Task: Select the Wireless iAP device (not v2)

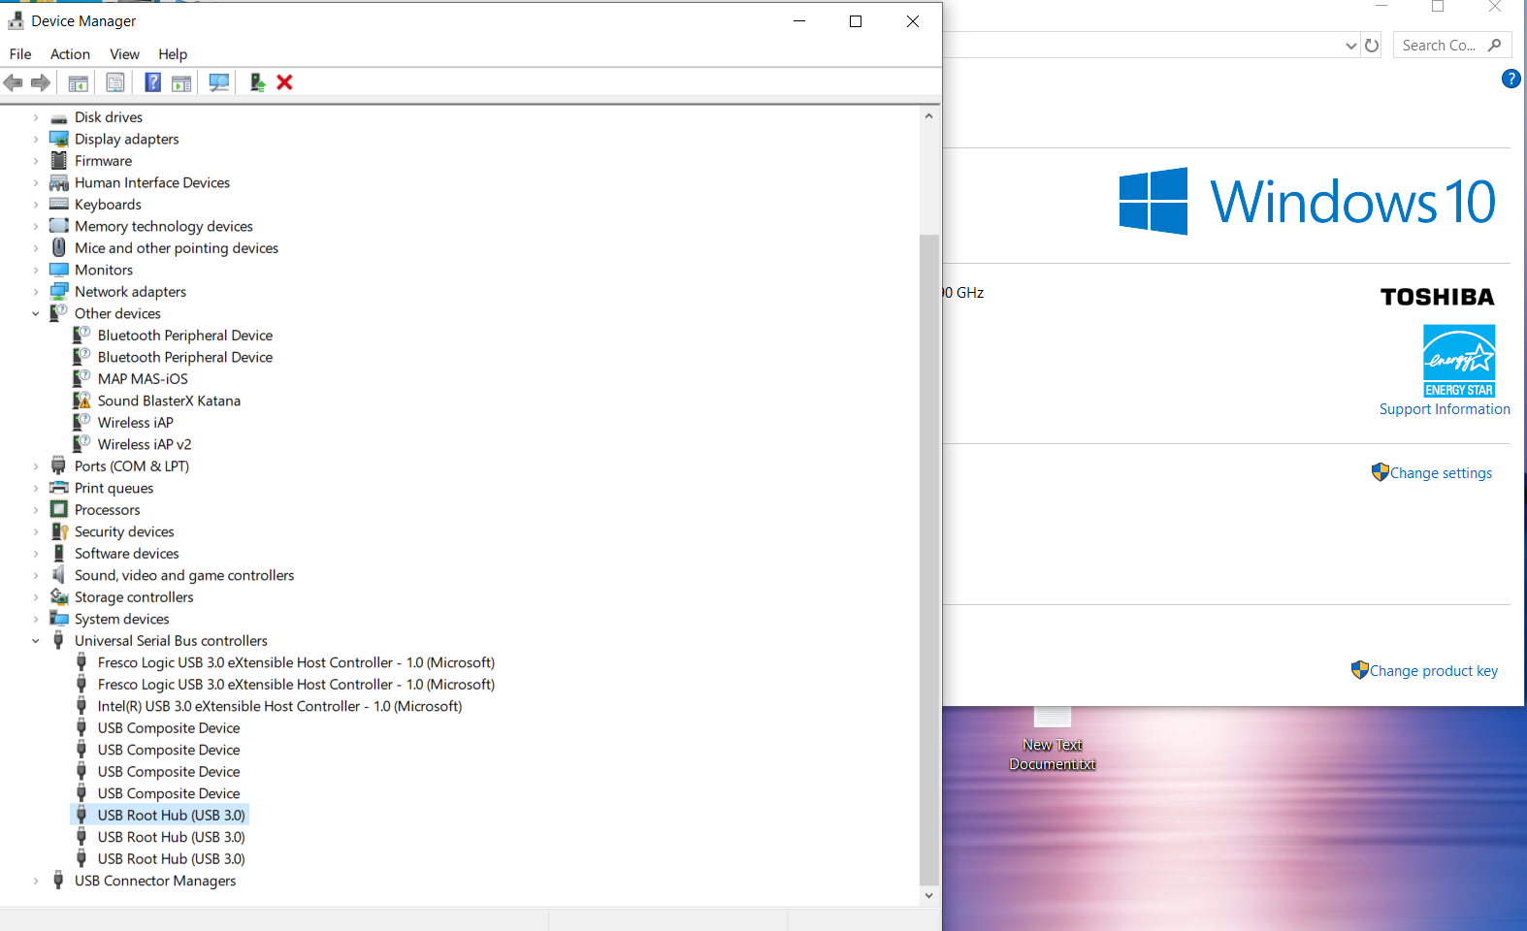Action: [x=136, y=423]
